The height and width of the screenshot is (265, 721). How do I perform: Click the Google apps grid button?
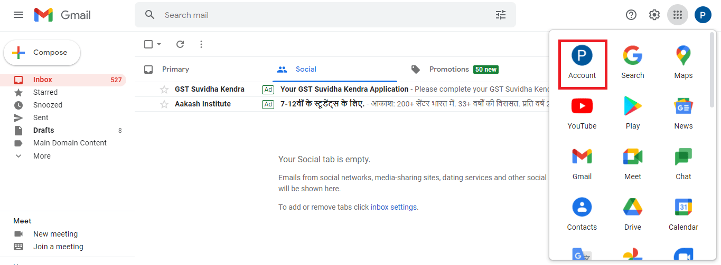[678, 15]
